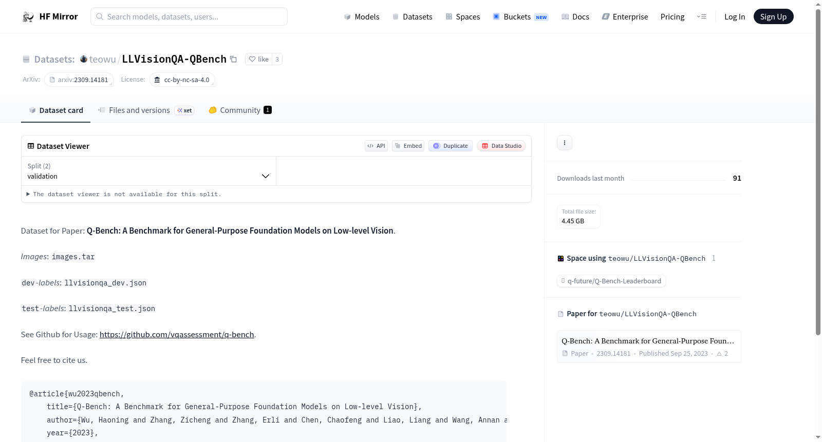Click the scrollbar down arrow
Viewport: 822px width, 442px height.
click(818, 437)
